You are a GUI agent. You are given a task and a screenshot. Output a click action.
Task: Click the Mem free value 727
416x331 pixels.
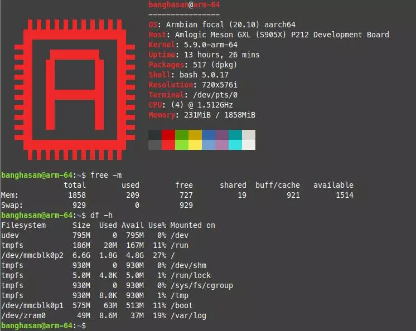click(x=186, y=196)
